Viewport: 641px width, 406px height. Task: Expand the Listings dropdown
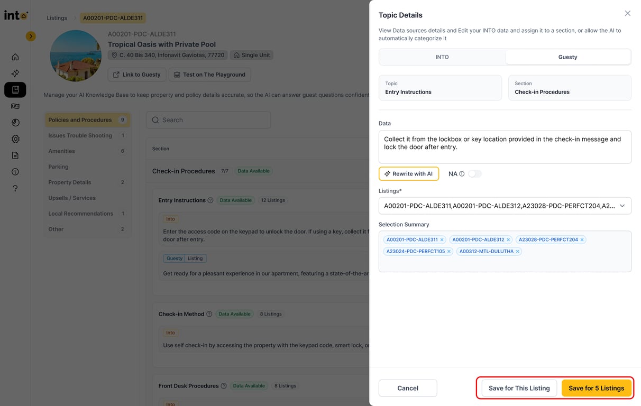coord(622,206)
